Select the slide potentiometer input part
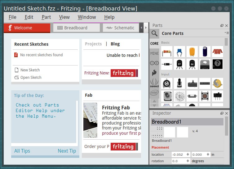Image resolution: width=234 pixels, height=169 pixels. coord(192,83)
